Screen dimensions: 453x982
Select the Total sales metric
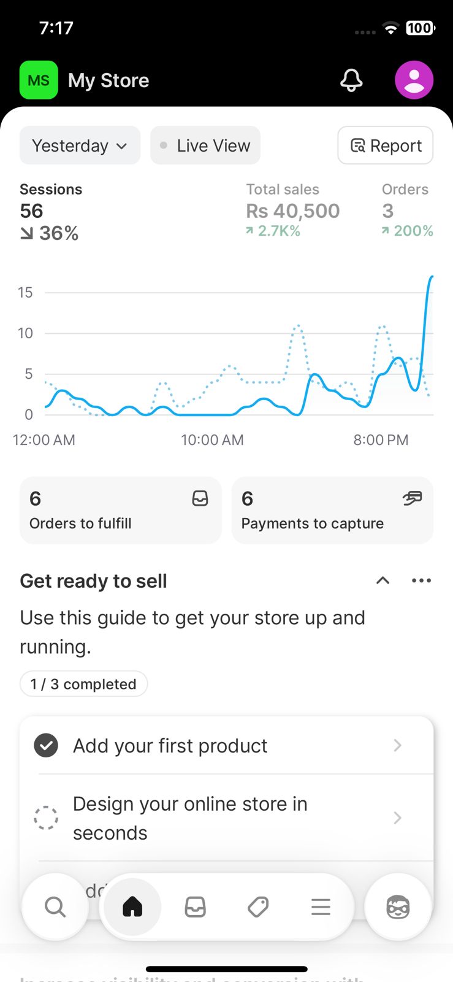(x=292, y=211)
